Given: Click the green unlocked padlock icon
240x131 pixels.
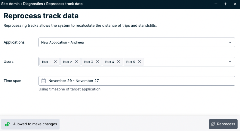Looking at the screenshot, I should 7,124.
